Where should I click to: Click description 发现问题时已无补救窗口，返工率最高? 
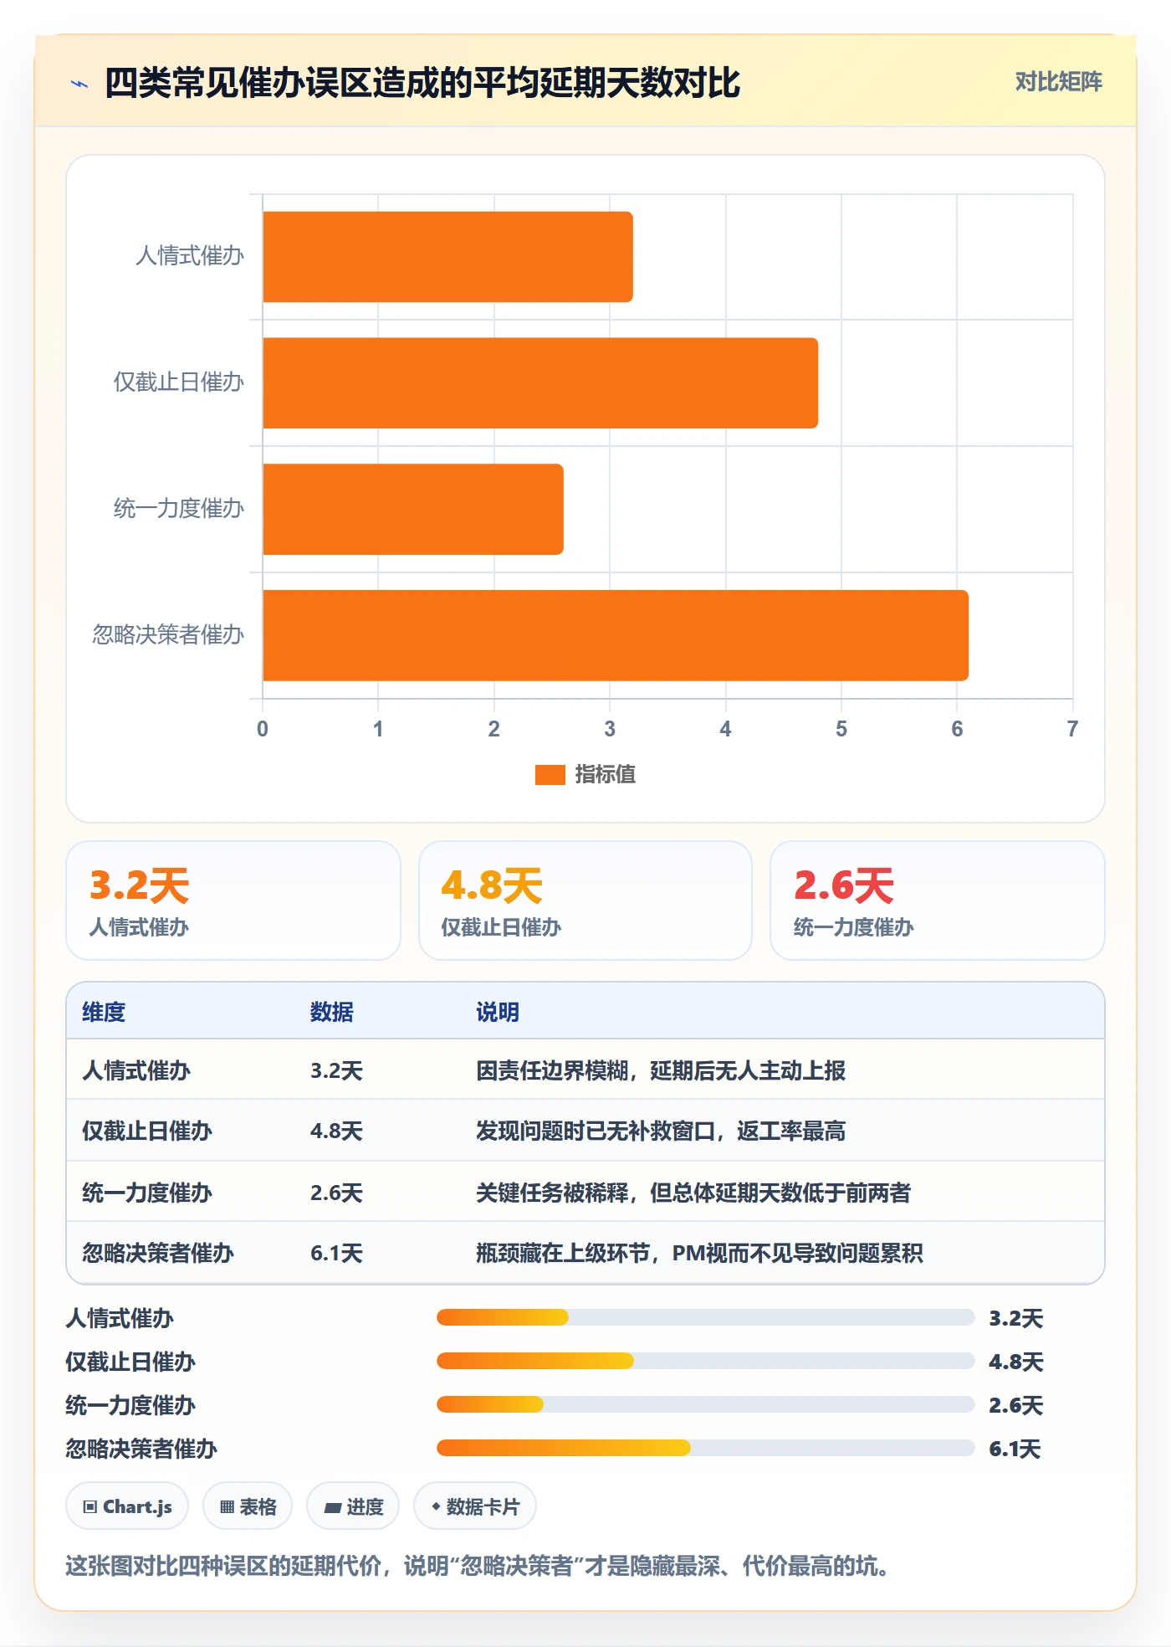[661, 1131]
